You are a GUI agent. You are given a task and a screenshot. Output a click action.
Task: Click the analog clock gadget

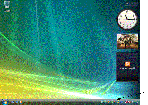point(127,19)
